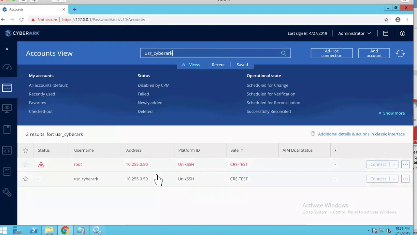Click the search magnifier icon
Screen dimensions: 417x235
pos(283,53)
